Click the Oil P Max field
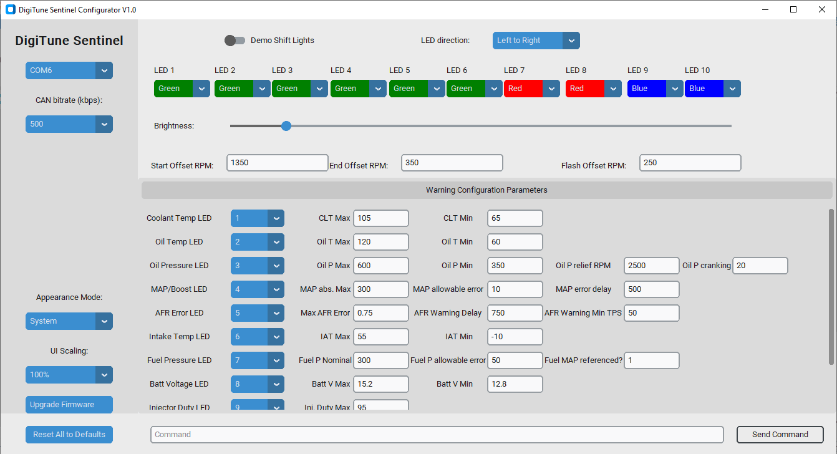The image size is (837, 454). pyautogui.click(x=381, y=266)
